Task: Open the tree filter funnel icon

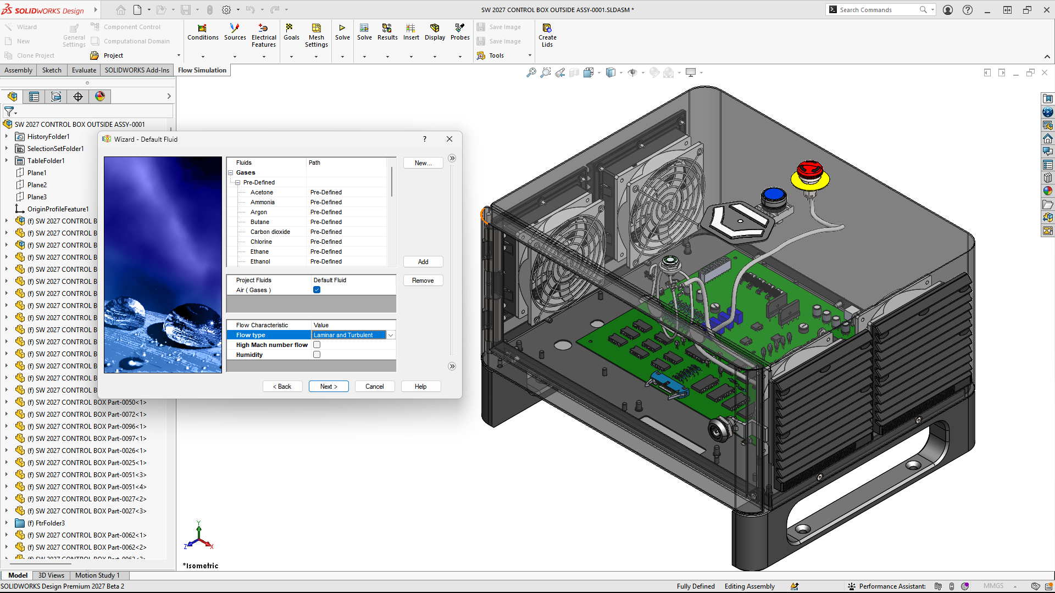Action: pyautogui.click(x=9, y=111)
